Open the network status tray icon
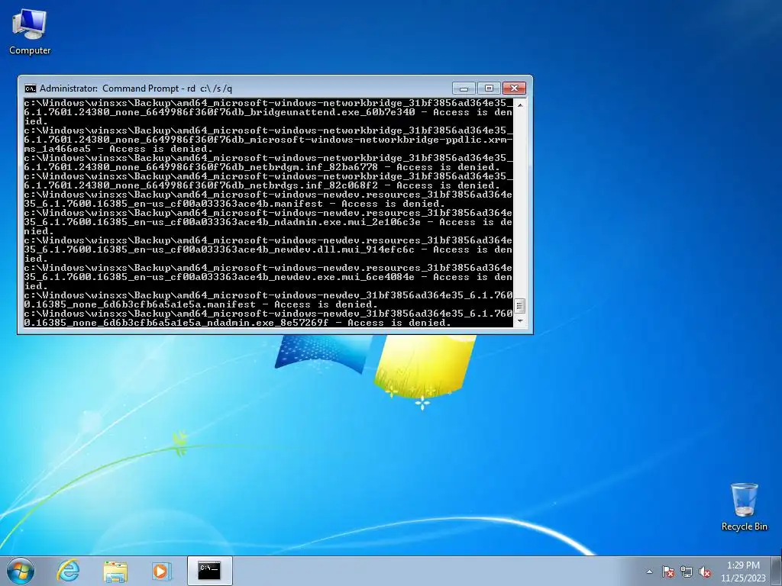The image size is (782, 586). click(687, 572)
